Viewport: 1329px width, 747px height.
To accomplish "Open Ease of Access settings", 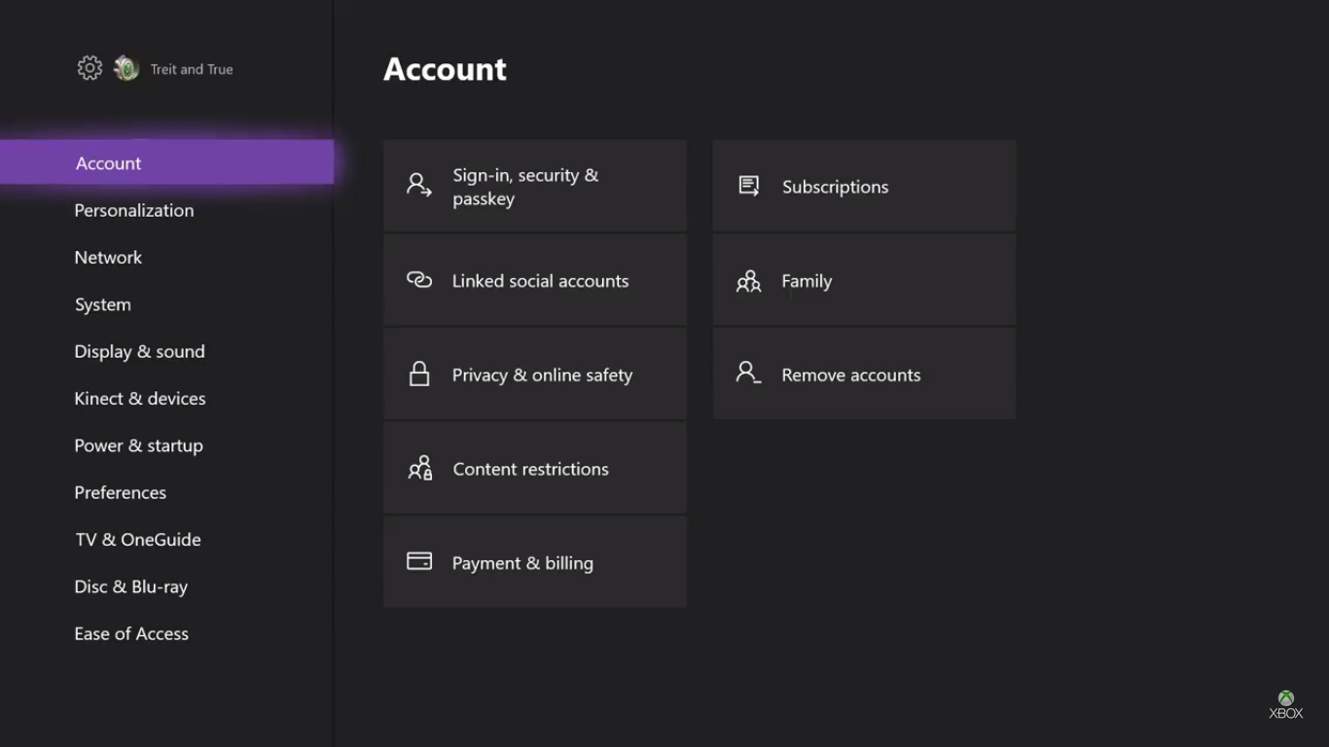I will [131, 634].
